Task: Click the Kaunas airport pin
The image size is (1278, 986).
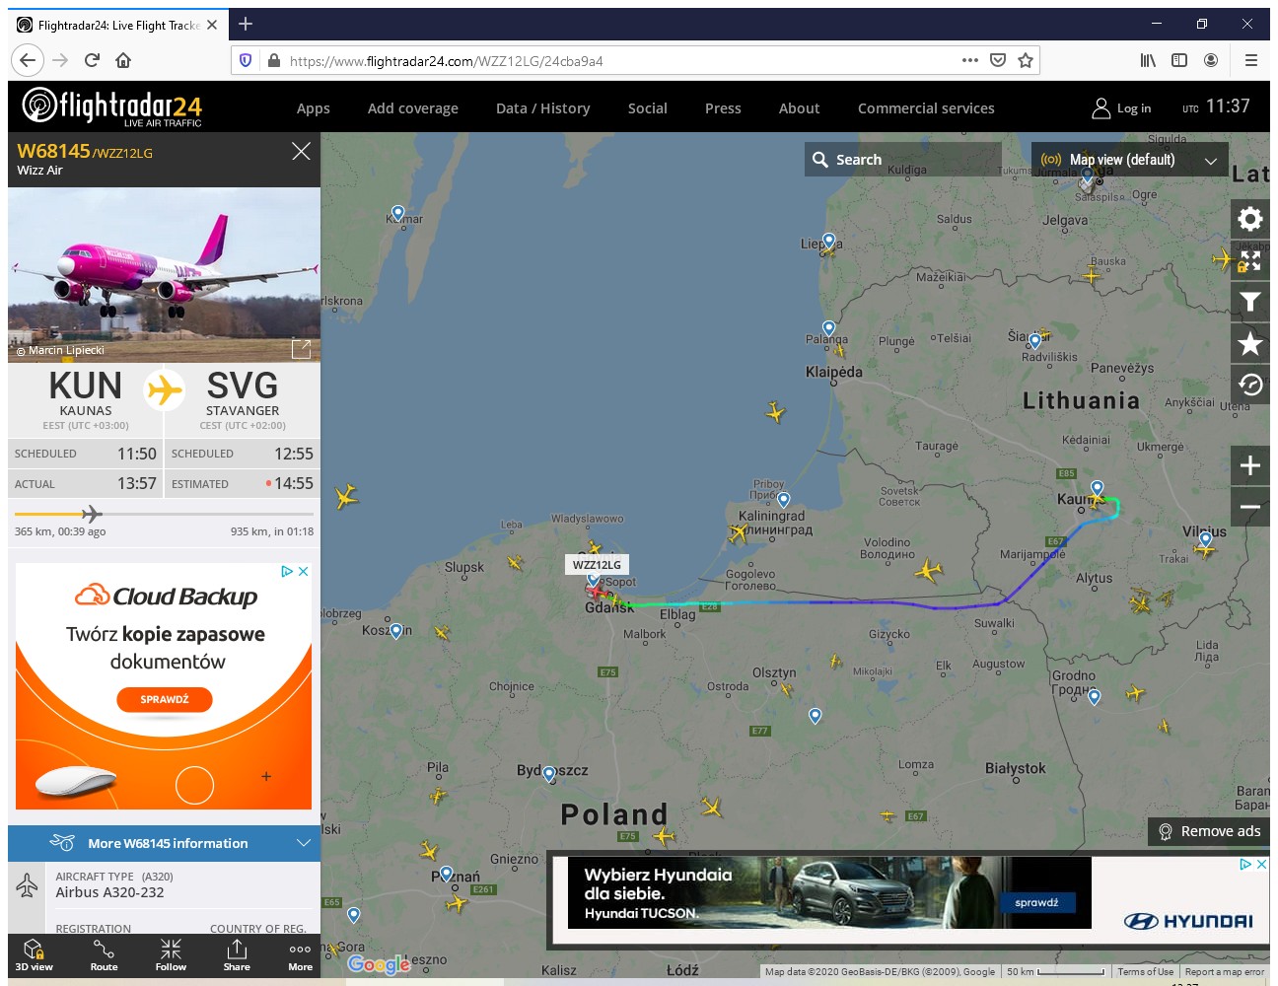Action: point(1097,488)
